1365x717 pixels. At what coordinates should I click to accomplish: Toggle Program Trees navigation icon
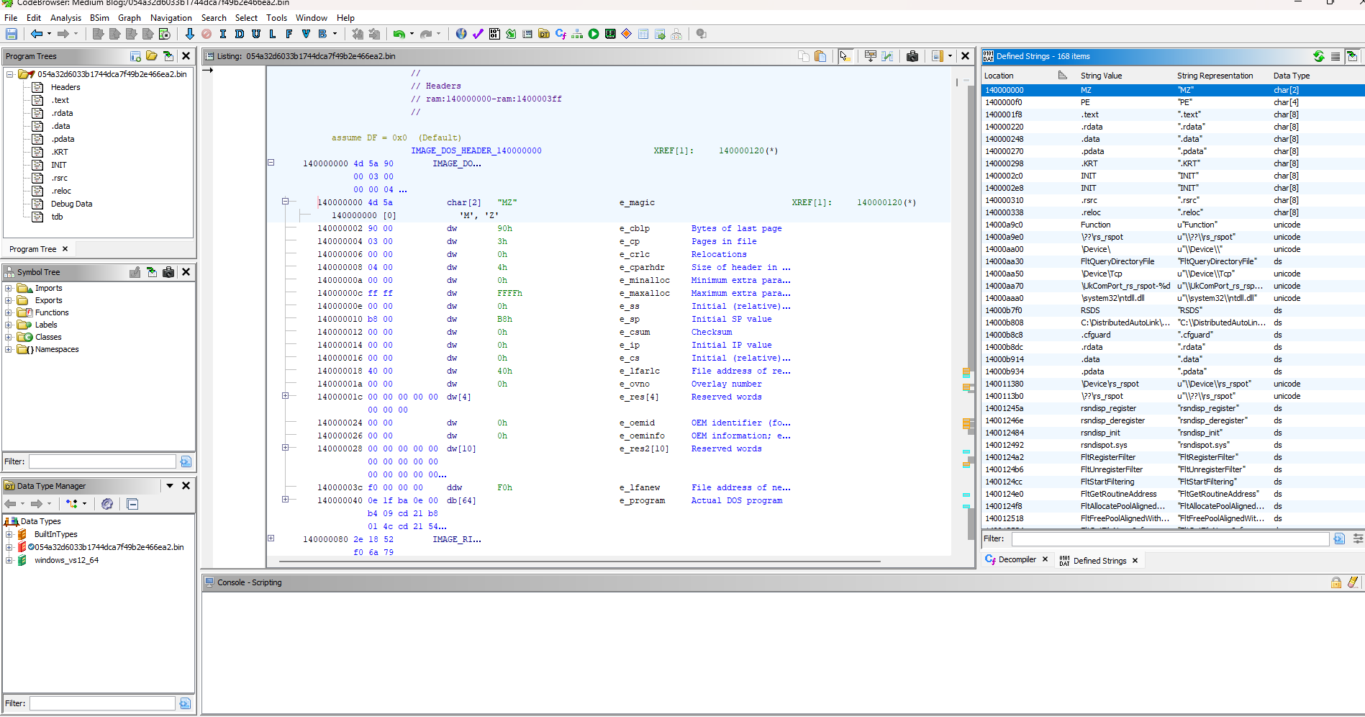pos(168,56)
